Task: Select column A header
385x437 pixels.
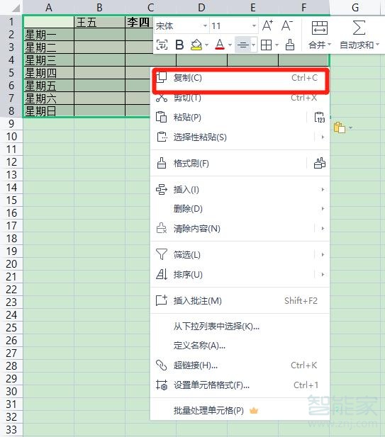Action: point(48,7)
